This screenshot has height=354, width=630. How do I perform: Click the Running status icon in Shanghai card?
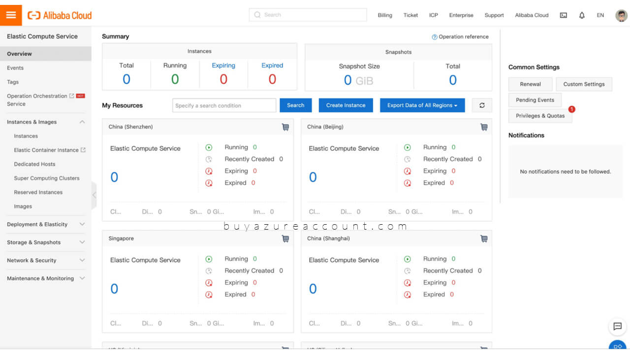tap(407, 259)
